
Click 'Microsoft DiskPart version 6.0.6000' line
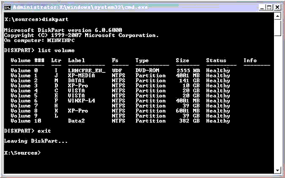click(x=63, y=30)
